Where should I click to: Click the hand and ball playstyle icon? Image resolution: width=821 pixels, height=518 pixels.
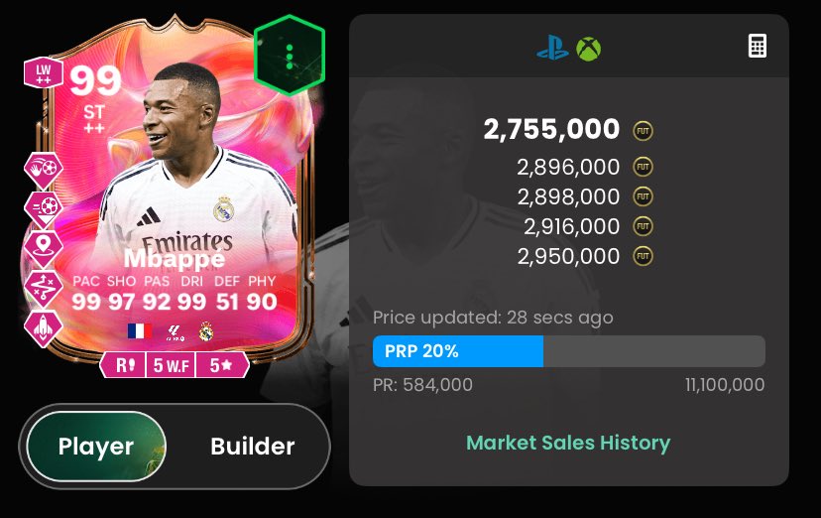point(44,170)
